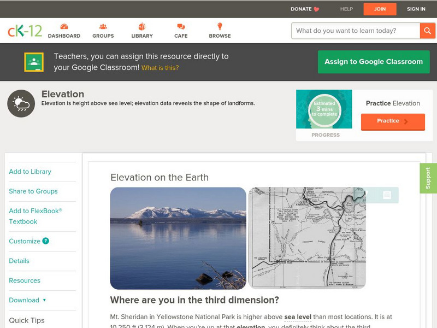
Task: Click the Customize link
Action: [25, 241]
